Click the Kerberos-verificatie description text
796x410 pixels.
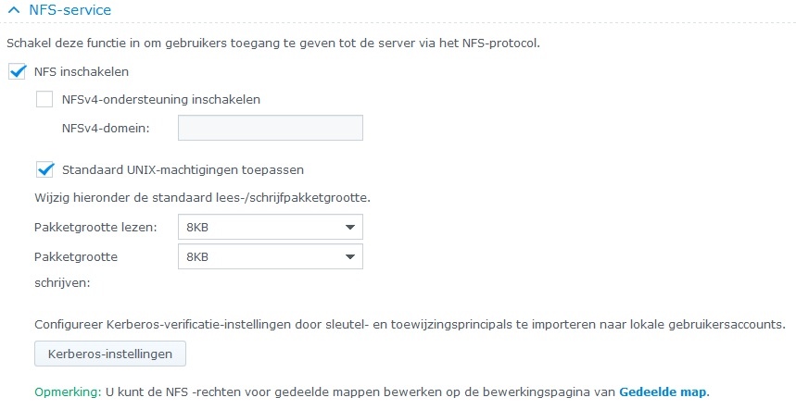pos(409,325)
